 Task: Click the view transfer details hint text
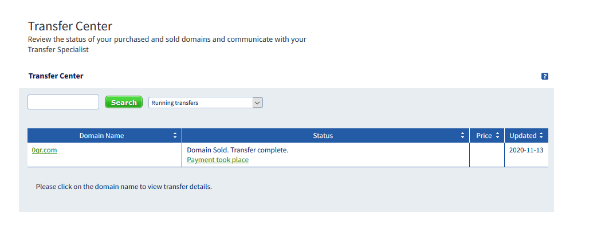click(x=124, y=187)
